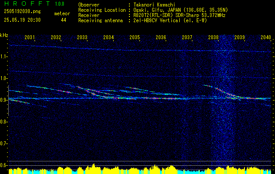Click the 2el-HB9CV Vertical antenna text
This screenshot has width=275, height=174.
[x=170, y=20]
